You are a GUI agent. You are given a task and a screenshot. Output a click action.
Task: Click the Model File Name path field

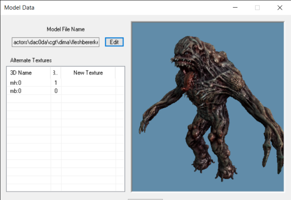click(56, 42)
